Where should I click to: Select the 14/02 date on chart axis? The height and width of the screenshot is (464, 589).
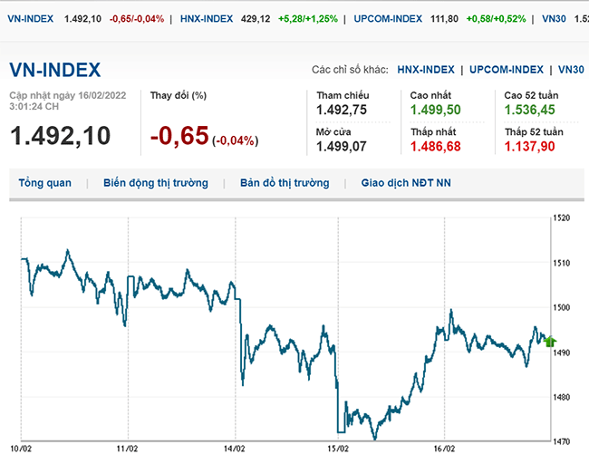235,449
